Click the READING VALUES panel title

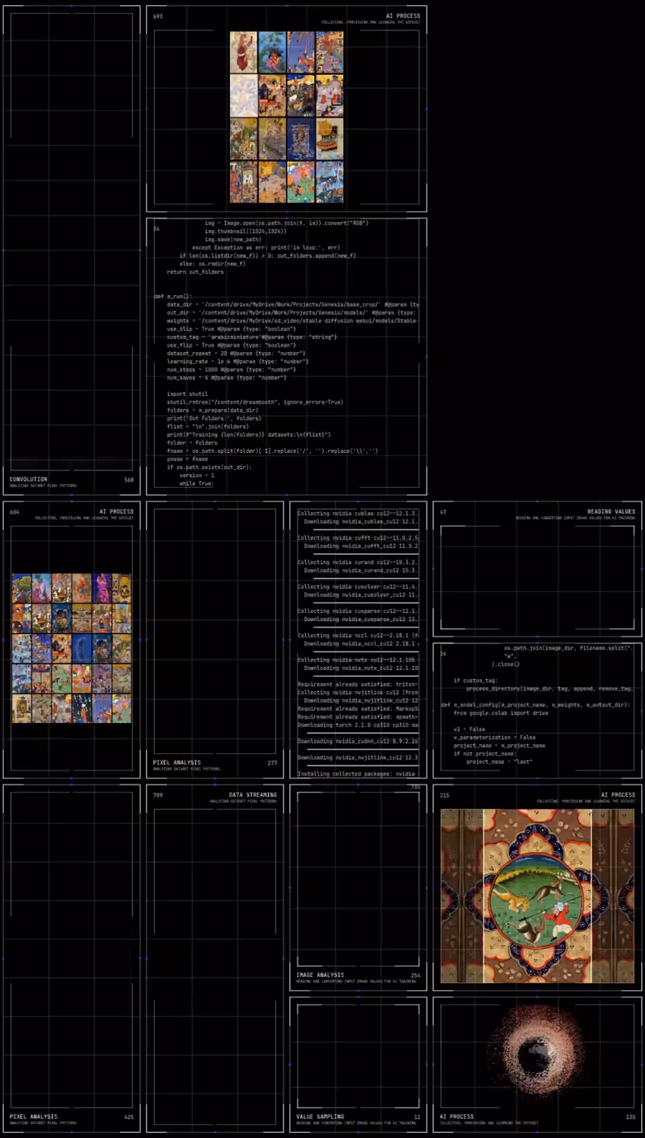pyautogui.click(x=611, y=512)
